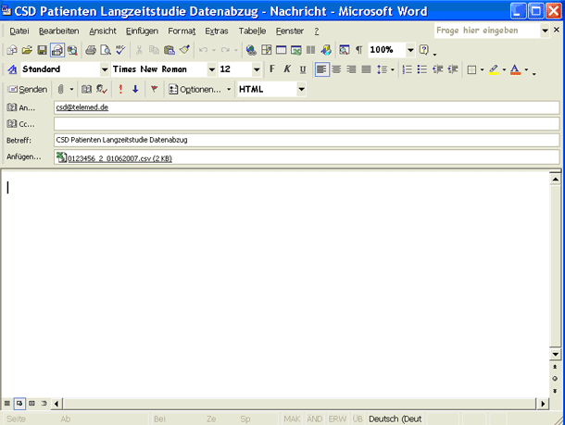Viewport: 565px width, 425px height.
Task: Open the Format menu
Action: (182, 31)
